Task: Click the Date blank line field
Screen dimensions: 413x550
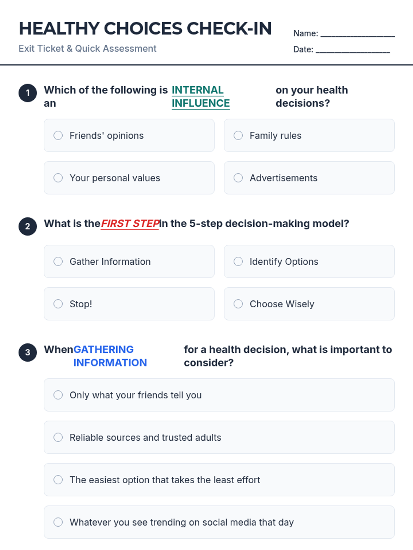Action: click(x=352, y=50)
